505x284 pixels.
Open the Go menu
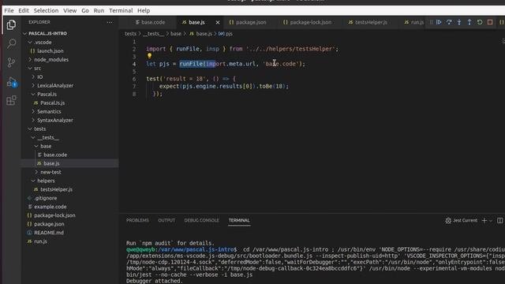(85, 10)
